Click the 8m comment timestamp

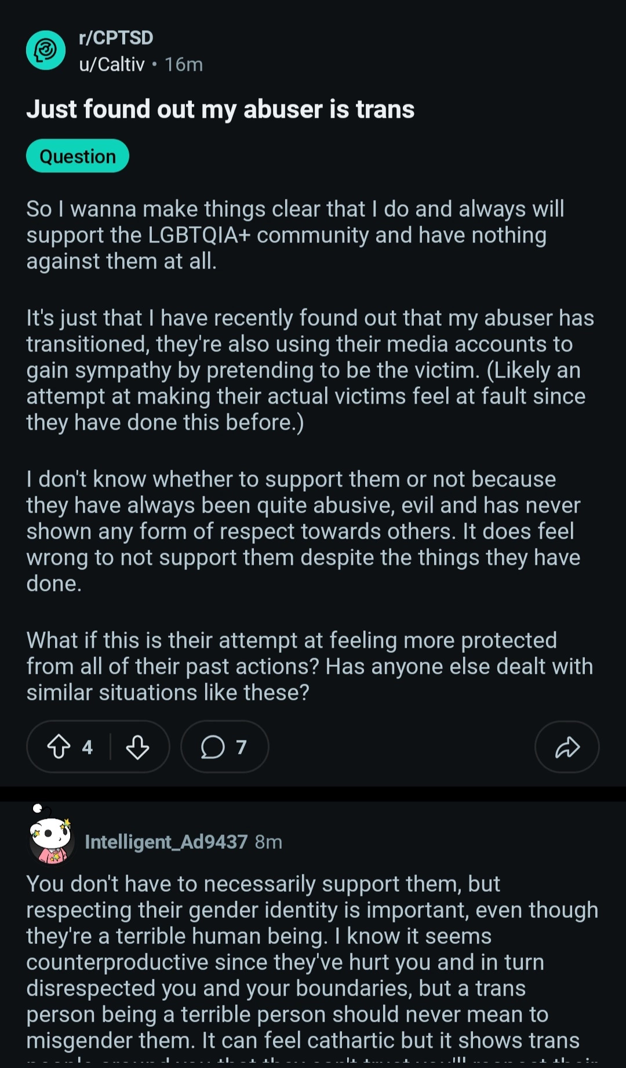click(268, 842)
